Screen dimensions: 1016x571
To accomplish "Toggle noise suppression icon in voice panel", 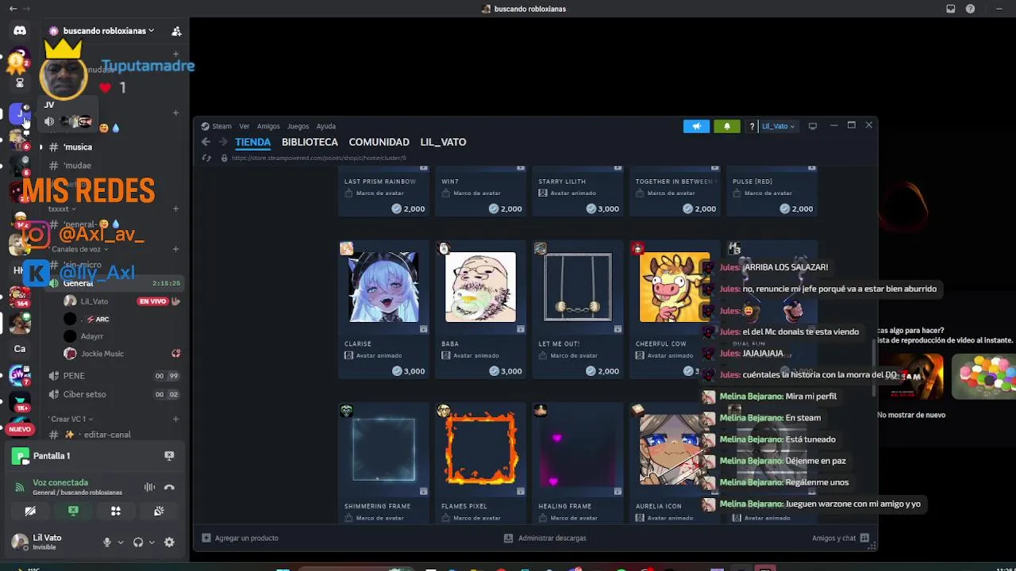I will 149,488.
